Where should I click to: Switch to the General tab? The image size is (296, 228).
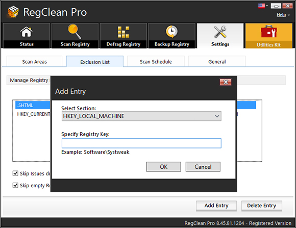point(217,62)
